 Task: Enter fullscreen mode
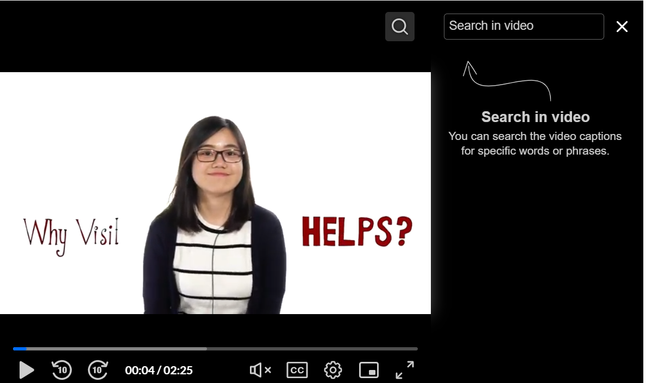tap(405, 370)
